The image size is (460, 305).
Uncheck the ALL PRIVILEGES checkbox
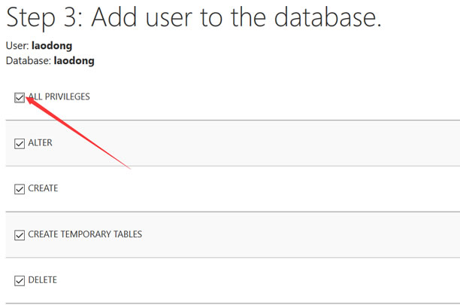pyautogui.click(x=20, y=98)
